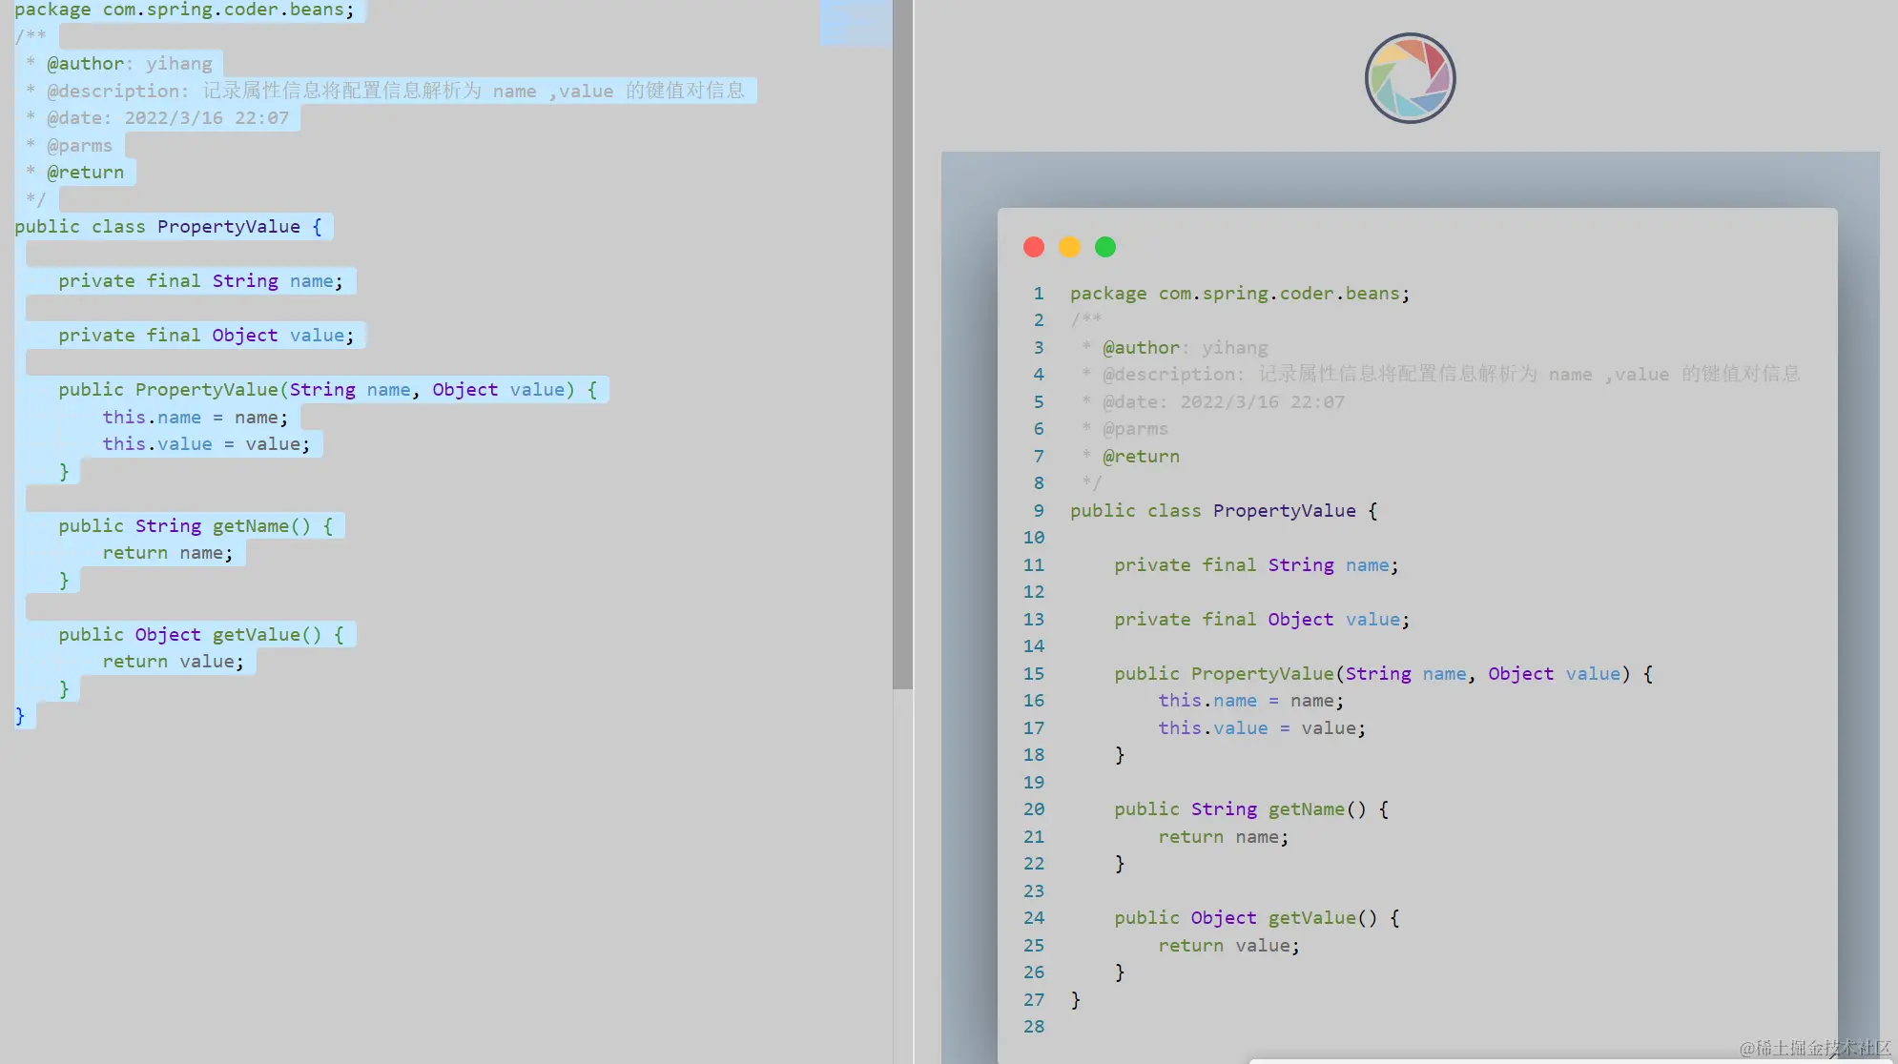Image resolution: width=1898 pixels, height=1064 pixels.
Task: Click the colorful camera shutter logo
Action: (x=1410, y=78)
